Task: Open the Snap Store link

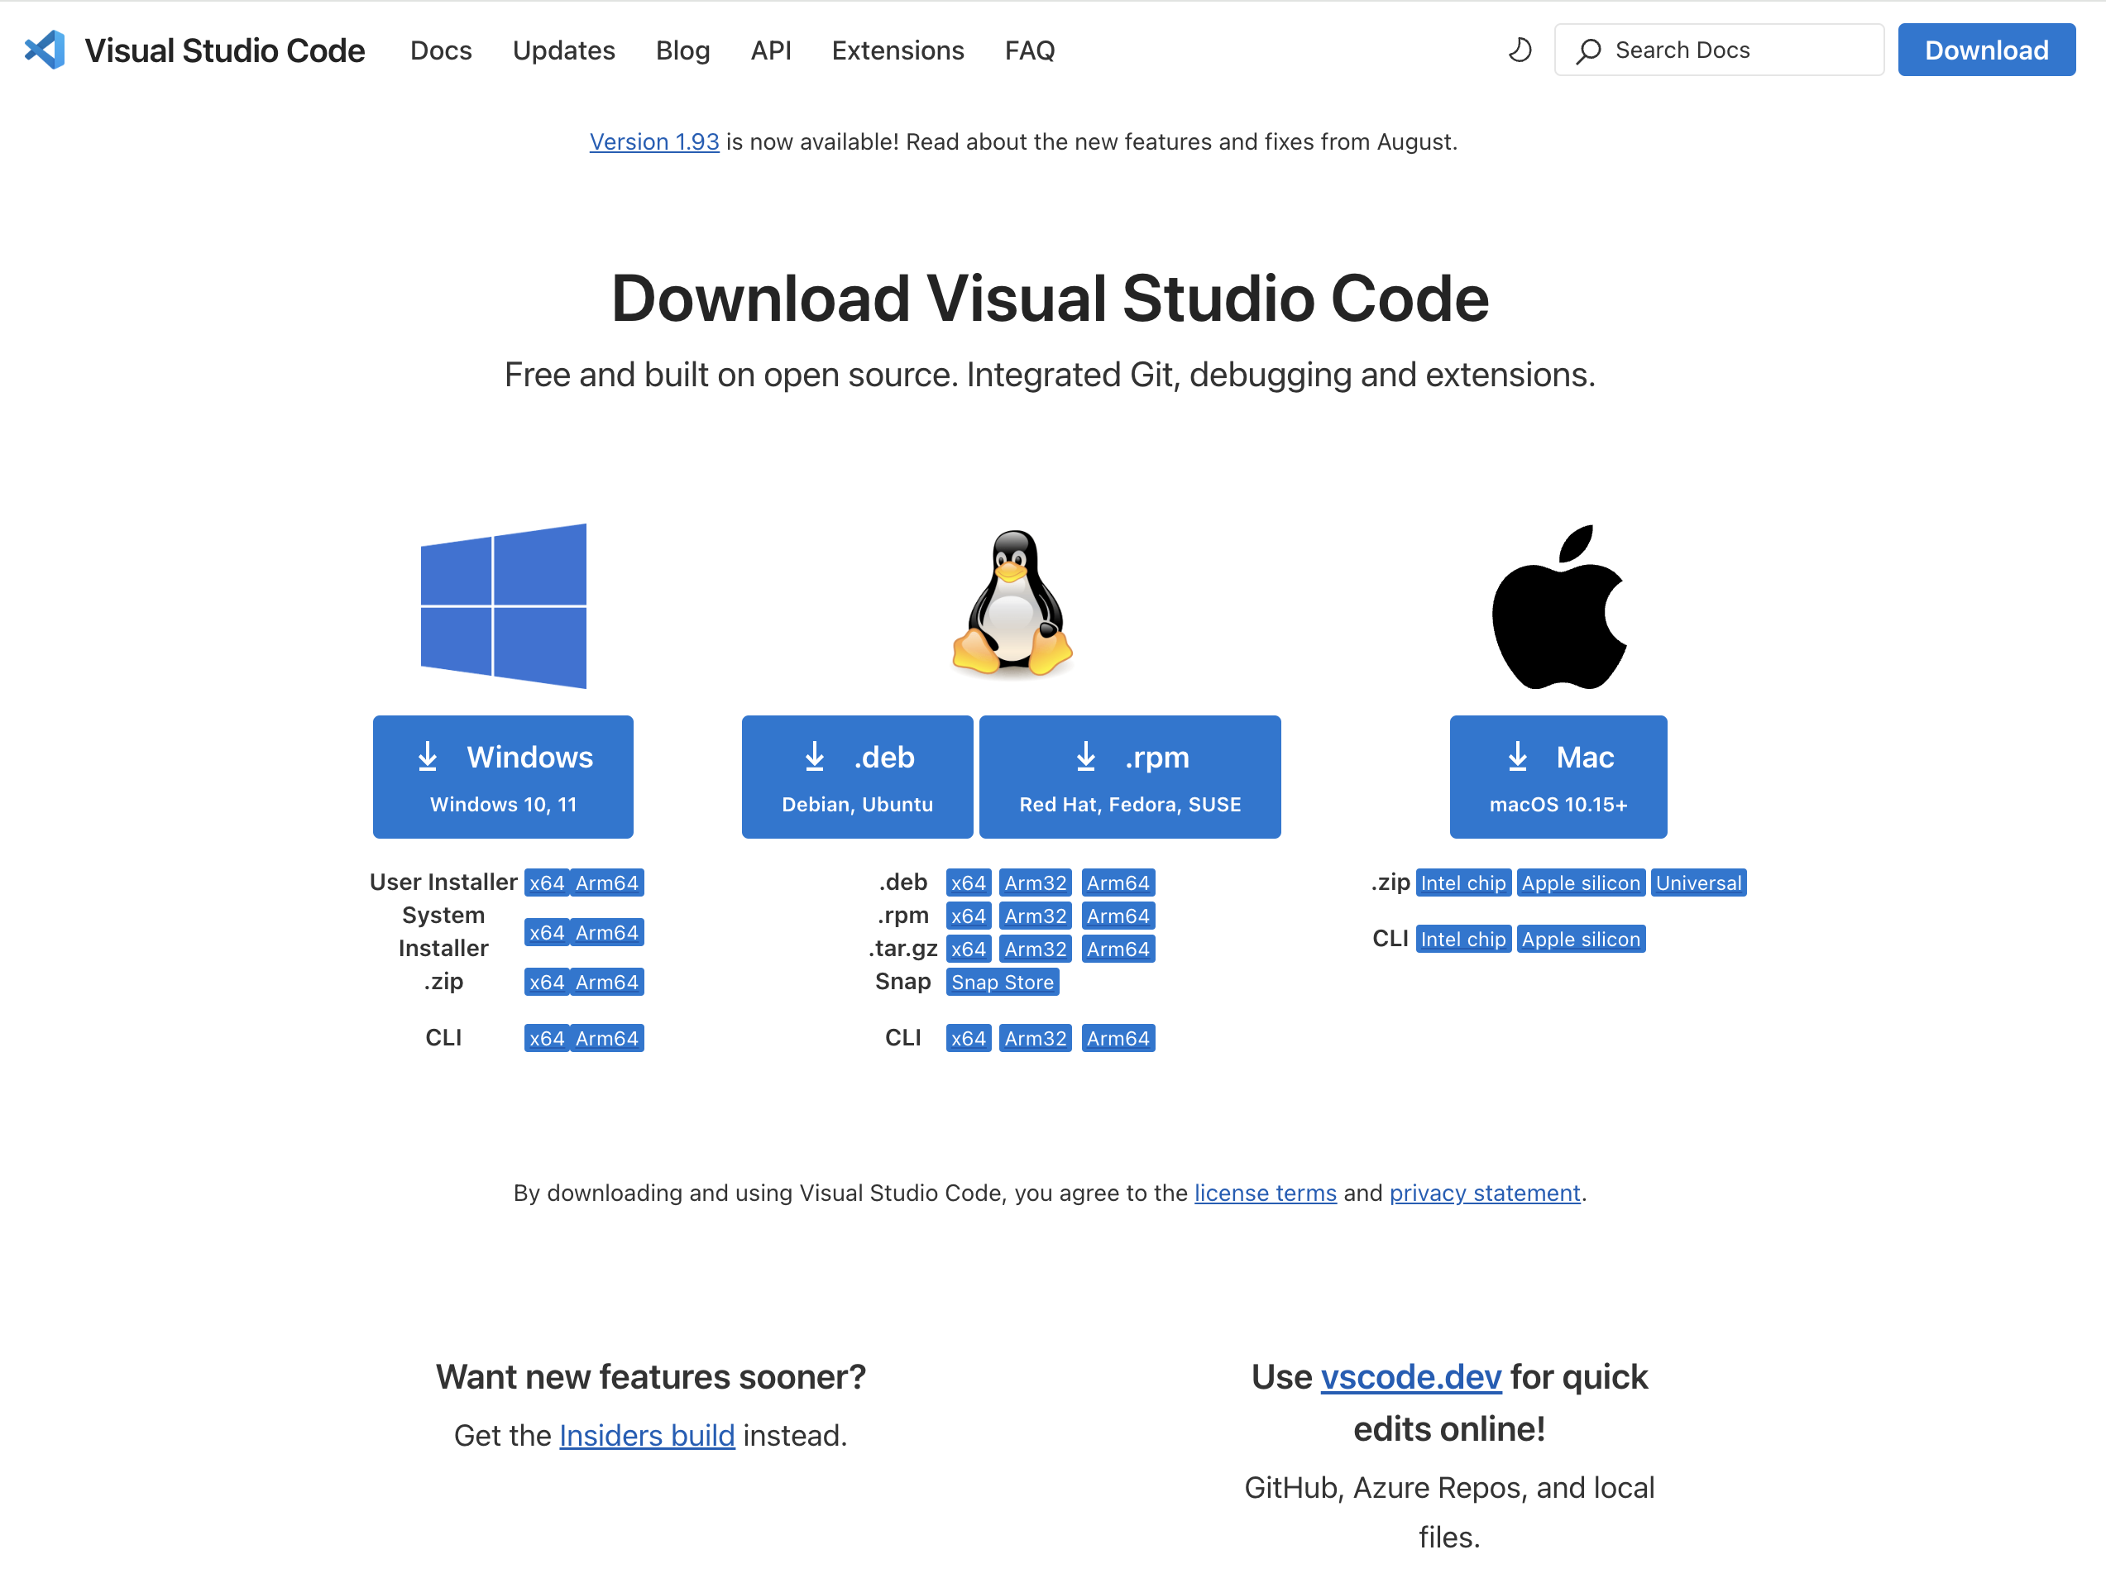Action: 1003,982
